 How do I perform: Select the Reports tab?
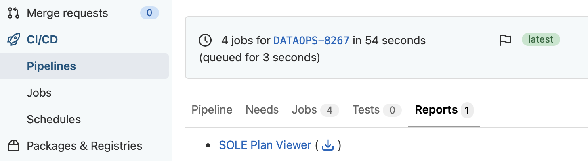444,110
